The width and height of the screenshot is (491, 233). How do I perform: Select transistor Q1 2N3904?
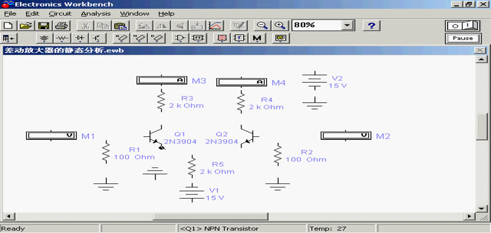[x=155, y=137]
